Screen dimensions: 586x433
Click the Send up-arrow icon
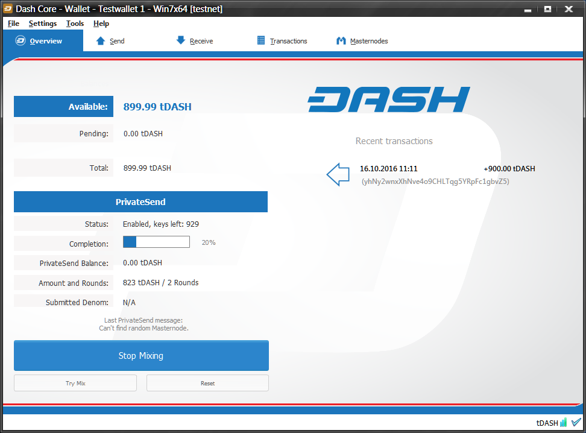tap(101, 41)
